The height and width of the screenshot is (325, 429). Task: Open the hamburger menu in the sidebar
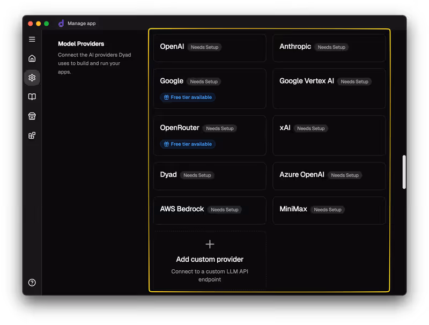pyautogui.click(x=32, y=39)
